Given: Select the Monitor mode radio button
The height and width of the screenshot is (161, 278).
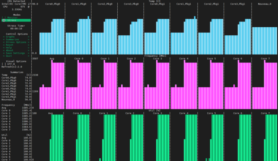Looking at the screenshot, I should click(9, 17).
